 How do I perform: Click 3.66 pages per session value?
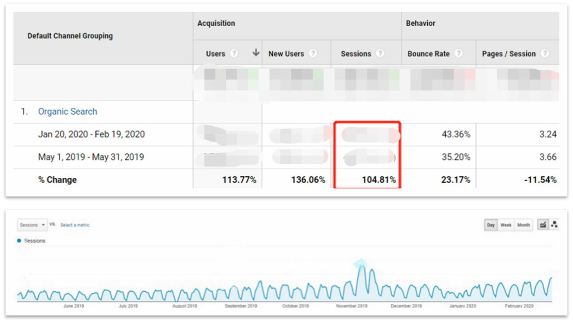click(548, 157)
